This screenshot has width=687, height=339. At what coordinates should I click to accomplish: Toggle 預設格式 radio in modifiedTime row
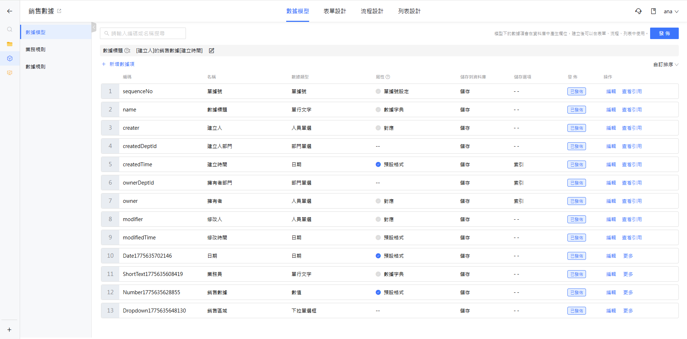pyautogui.click(x=378, y=238)
